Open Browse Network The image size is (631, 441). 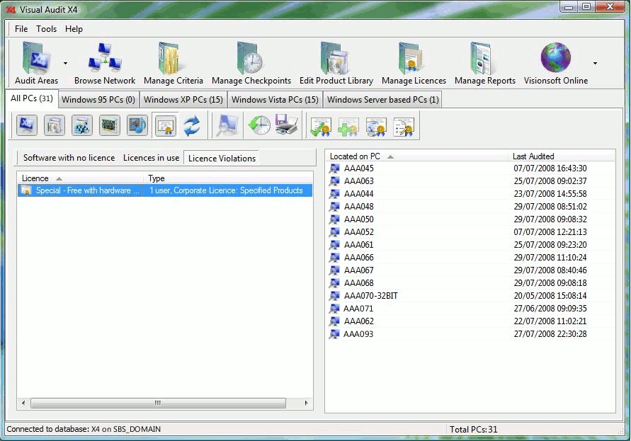(105, 64)
